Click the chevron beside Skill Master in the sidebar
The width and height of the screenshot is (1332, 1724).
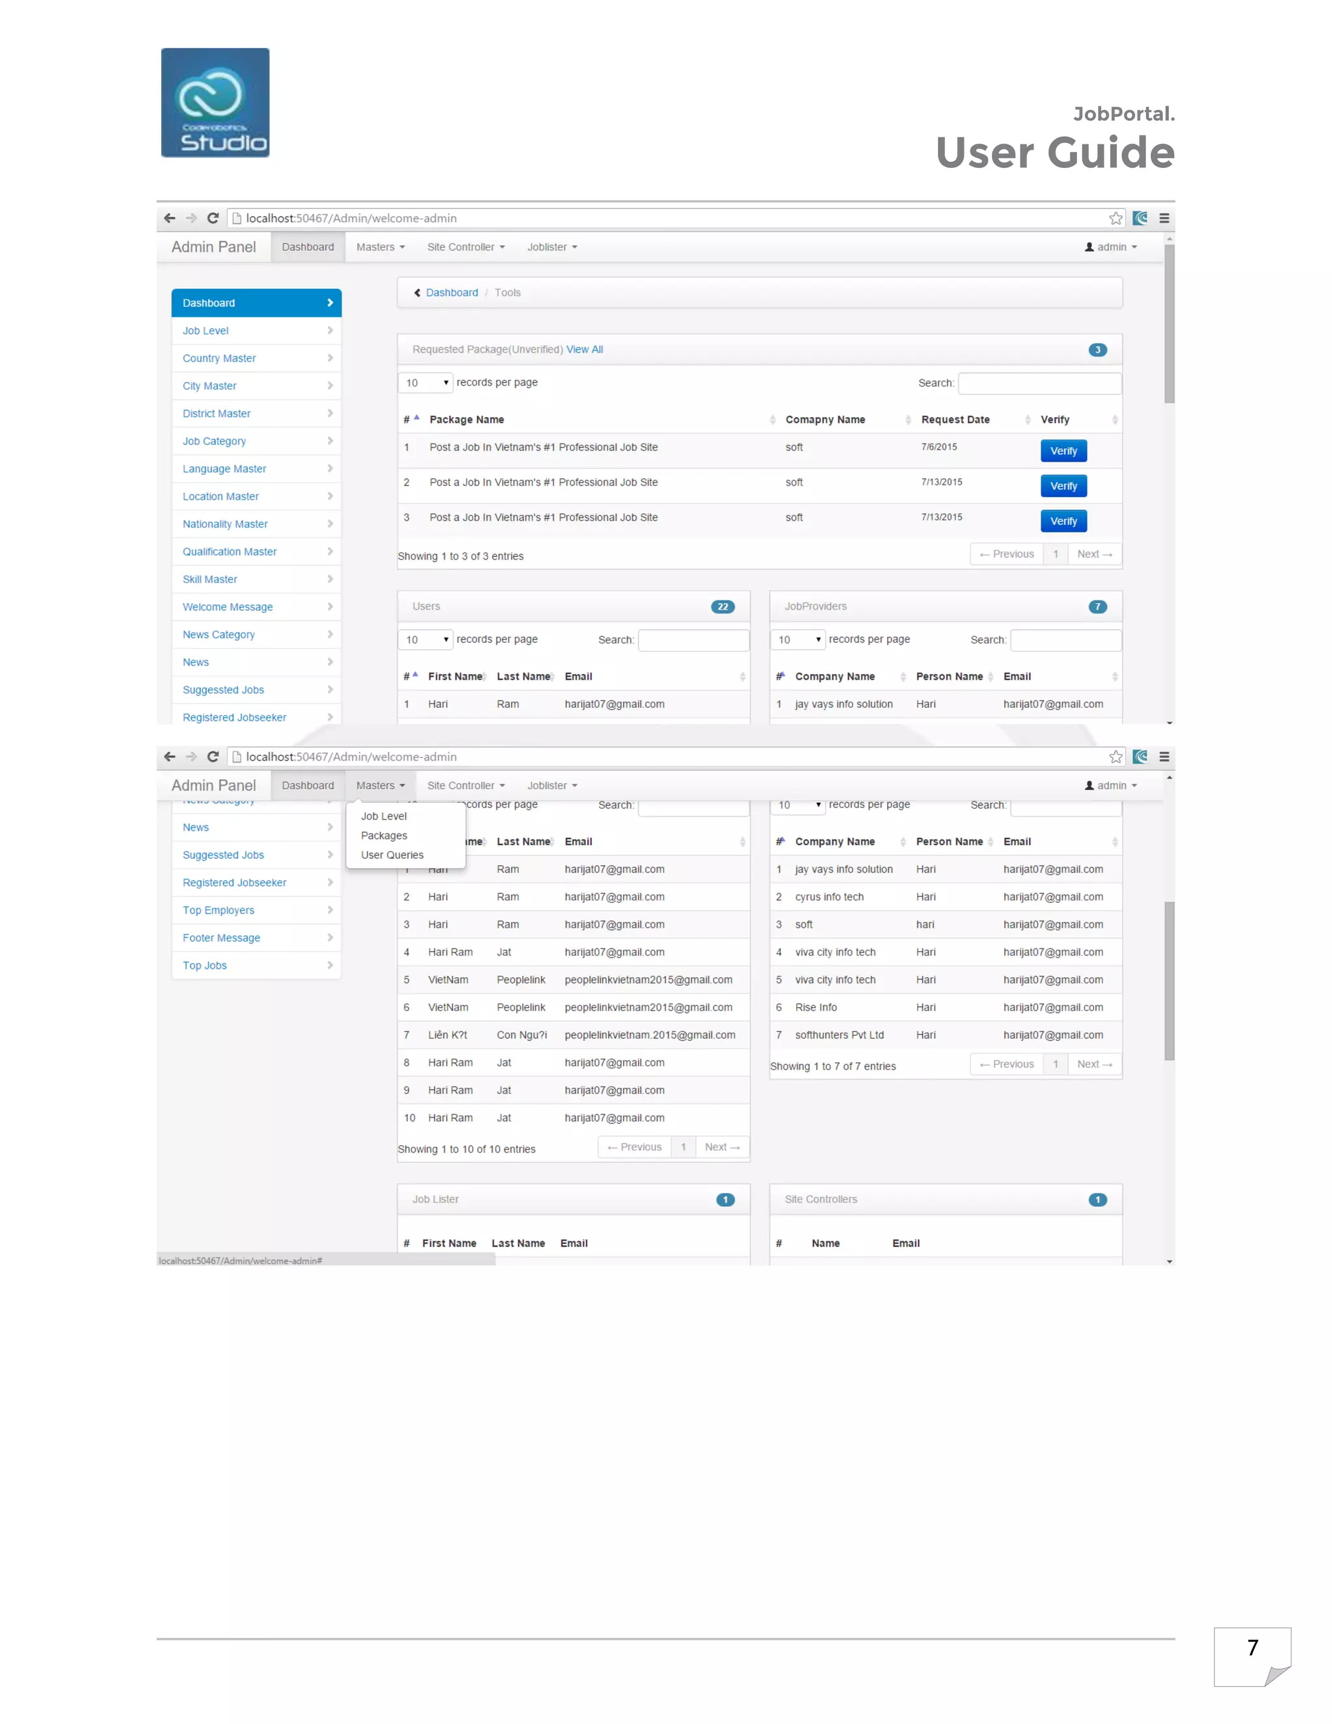pos(330,578)
